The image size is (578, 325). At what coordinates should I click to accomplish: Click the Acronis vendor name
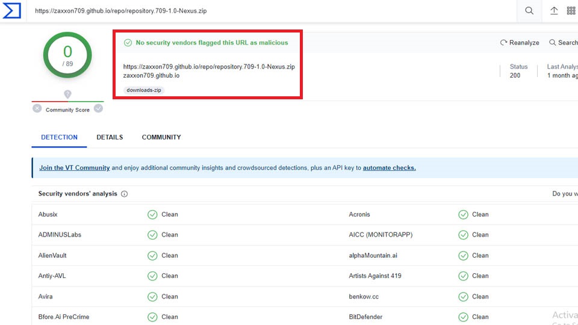[359, 214]
